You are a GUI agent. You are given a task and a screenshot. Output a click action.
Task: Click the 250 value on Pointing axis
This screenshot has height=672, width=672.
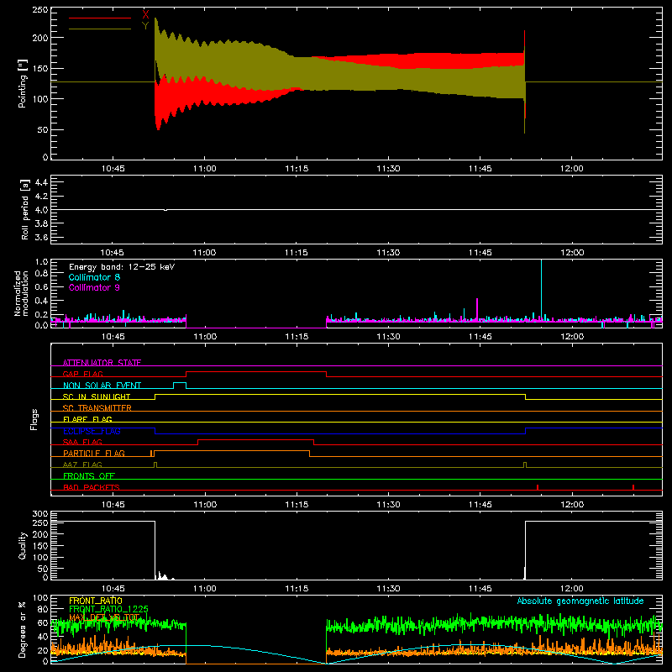(x=39, y=10)
